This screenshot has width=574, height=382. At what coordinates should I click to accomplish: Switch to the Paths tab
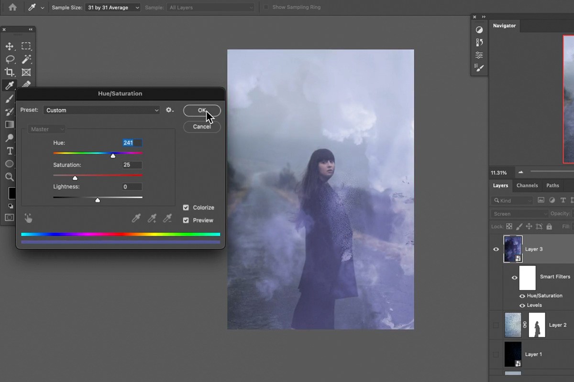(552, 185)
